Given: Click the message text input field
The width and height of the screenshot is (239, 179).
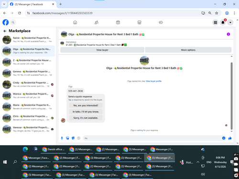Looking at the screenshot, I should pyautogui.click(x=152, y=138).
